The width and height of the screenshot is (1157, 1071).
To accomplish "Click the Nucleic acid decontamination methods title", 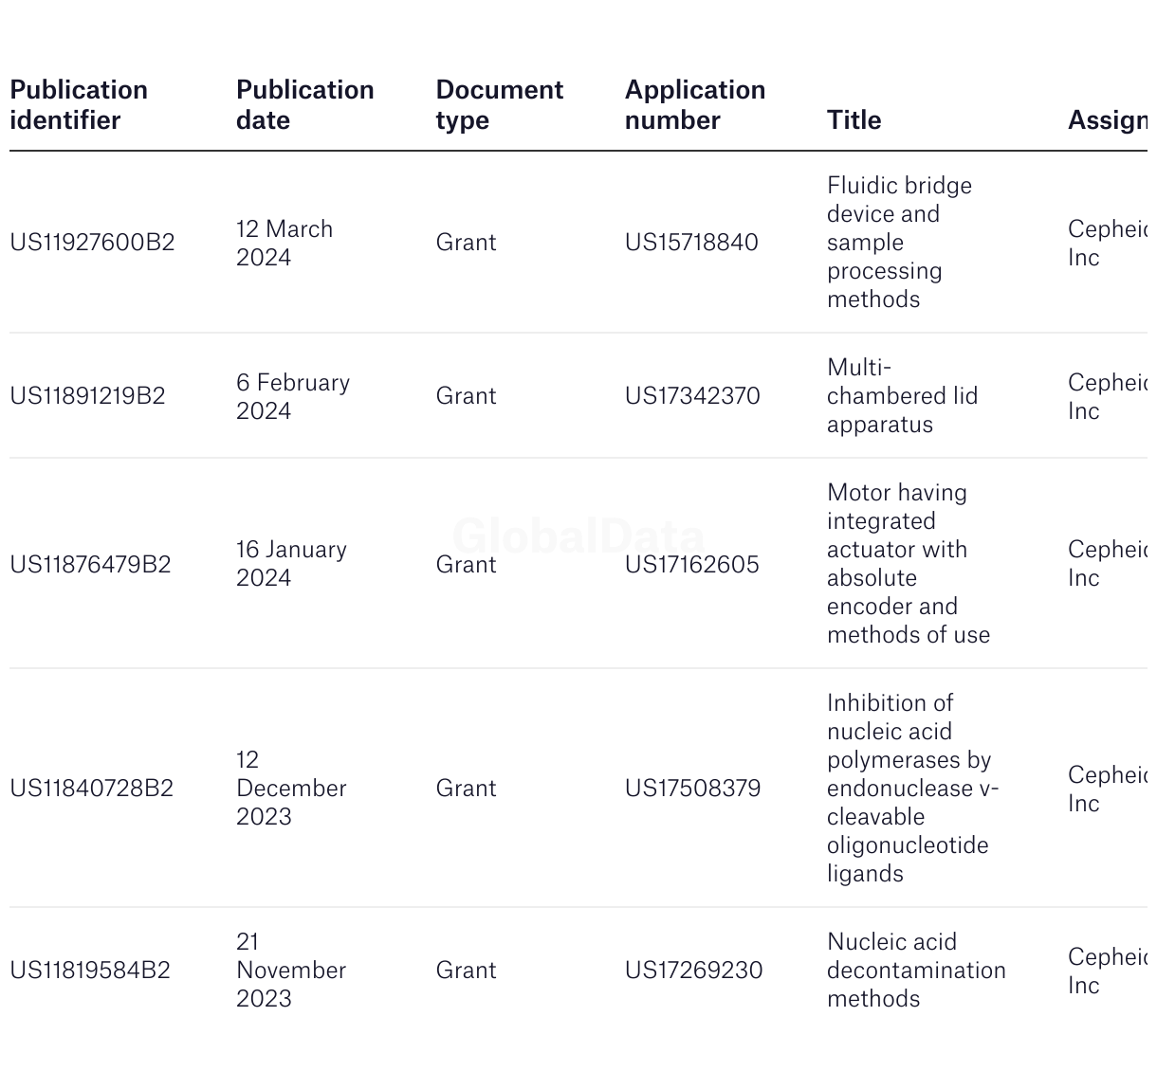I will click(x=916, y=971).
